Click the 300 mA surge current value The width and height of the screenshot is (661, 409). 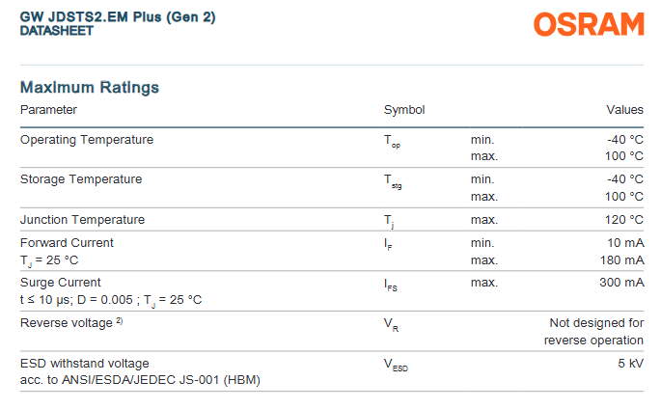coord(621,283)
